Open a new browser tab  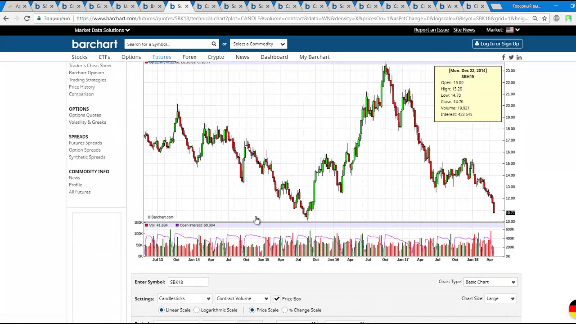tap(496, 6)
